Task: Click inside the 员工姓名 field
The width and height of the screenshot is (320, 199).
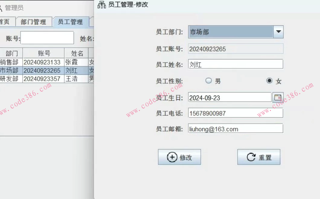Action: pyautogui.click(x=235, y=64)
